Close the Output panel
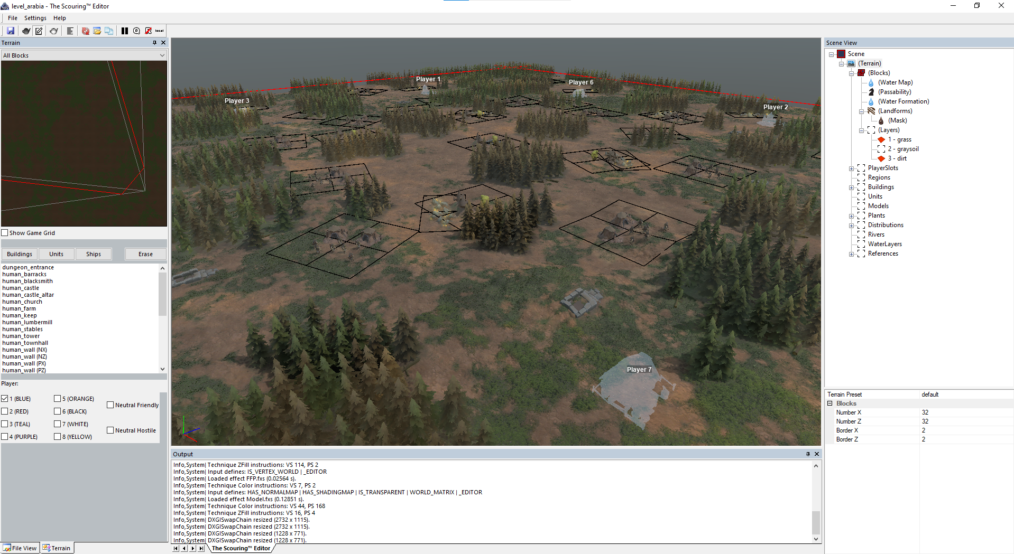1014x554 pixels. pyautogui.click(x=817, y=454)
